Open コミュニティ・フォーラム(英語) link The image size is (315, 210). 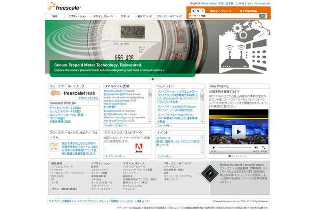pyautogui.click(x=67, y=115)
